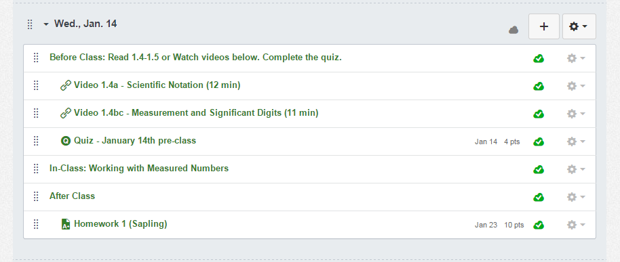620x262 pixels.
Task: Unpublish the Before Class header item
Action: 538,58
